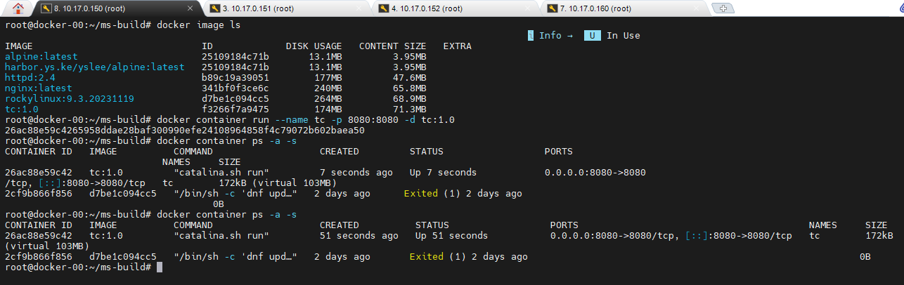The image size is (904, 285).
Task: Click the 0B size value in last listing
Action: (865, 256)
